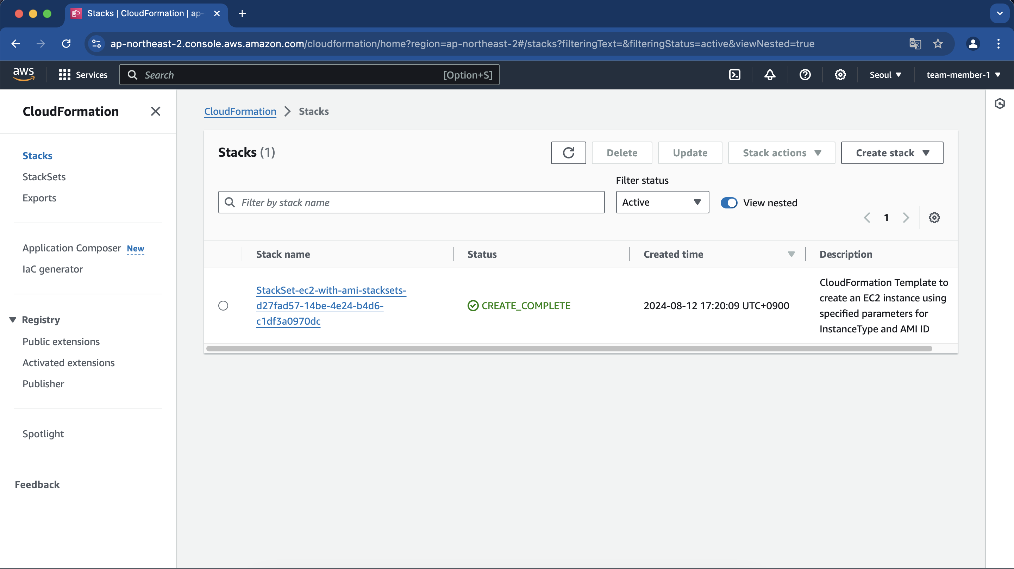This screenshot has height=569, width=1014.
Task: Open Exports in the sidebar
Action: pos(39,198)
